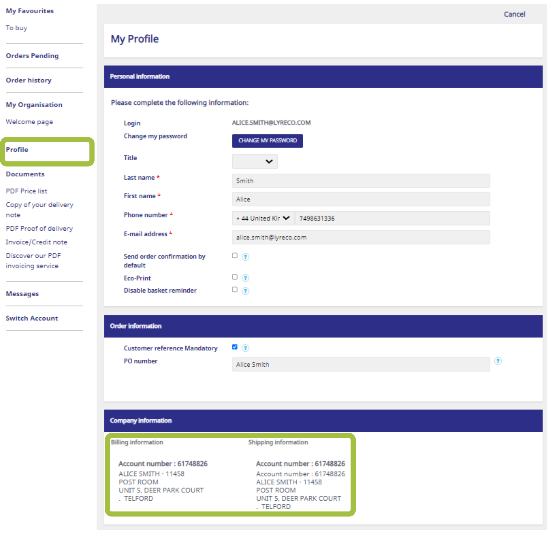Open the phone country code selector
Screen dimensions: 548x534
tap(262, 218)
